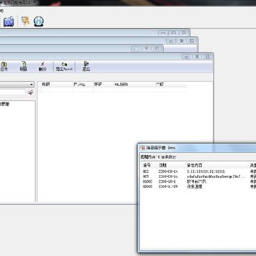Select the reminder row numbered 002
The width and height of the screenshot is (256, 256).
[198, 171]
